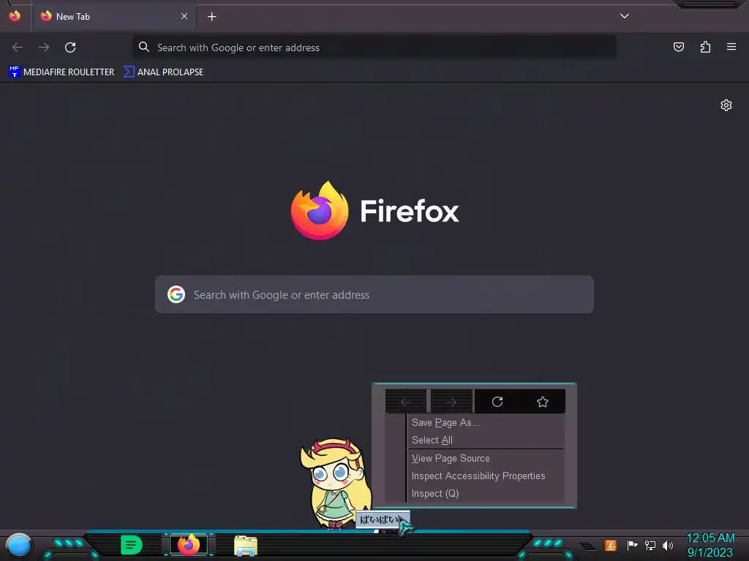
Task: Click the Google G icon in the search box
Action: point(176,294)
